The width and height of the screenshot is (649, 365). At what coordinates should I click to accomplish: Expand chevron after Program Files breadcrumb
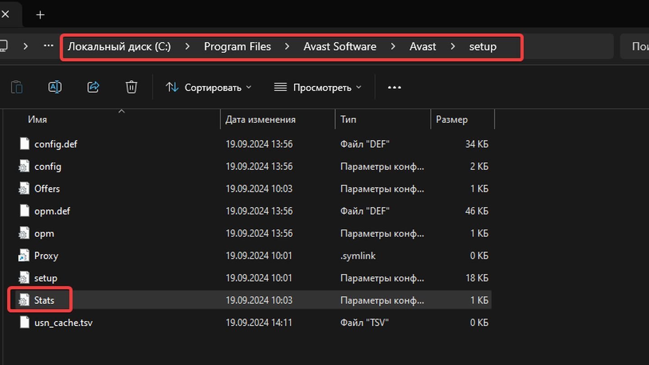click(287, 46)
